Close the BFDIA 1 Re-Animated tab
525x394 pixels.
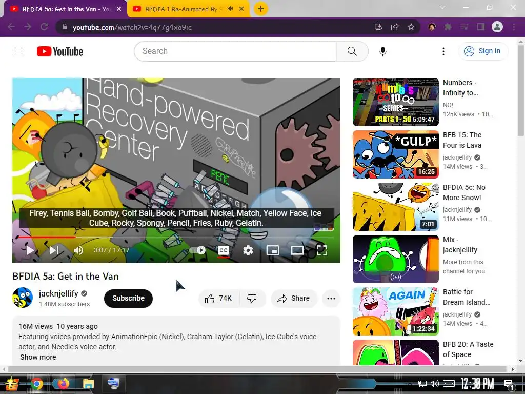pyautogui.click(x=241, y=9)
